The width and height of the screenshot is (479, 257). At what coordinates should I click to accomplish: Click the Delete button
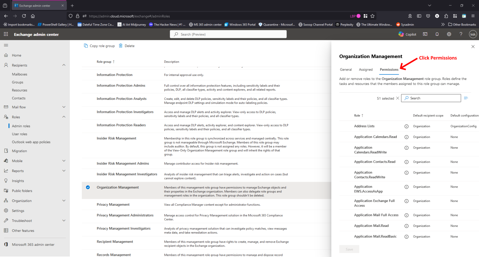[127, 46]
